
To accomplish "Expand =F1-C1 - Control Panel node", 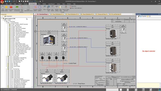I will point(7,56).
